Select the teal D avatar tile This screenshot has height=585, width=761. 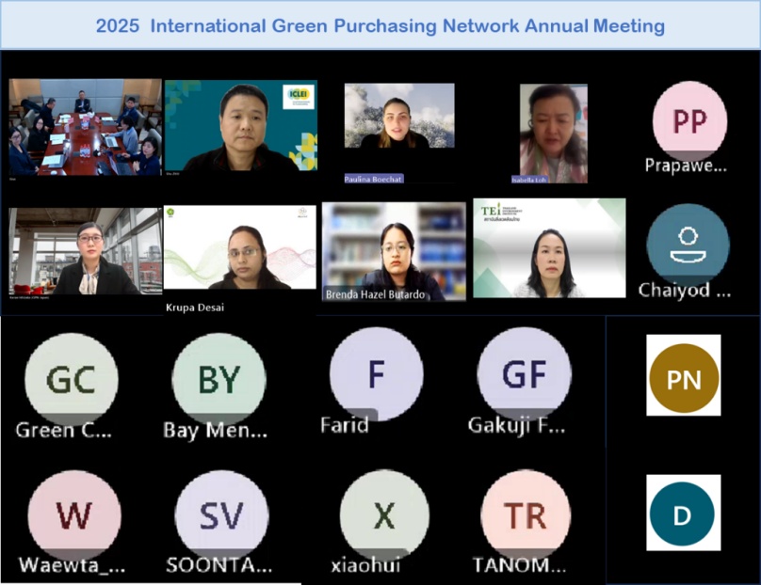[685, 515]
